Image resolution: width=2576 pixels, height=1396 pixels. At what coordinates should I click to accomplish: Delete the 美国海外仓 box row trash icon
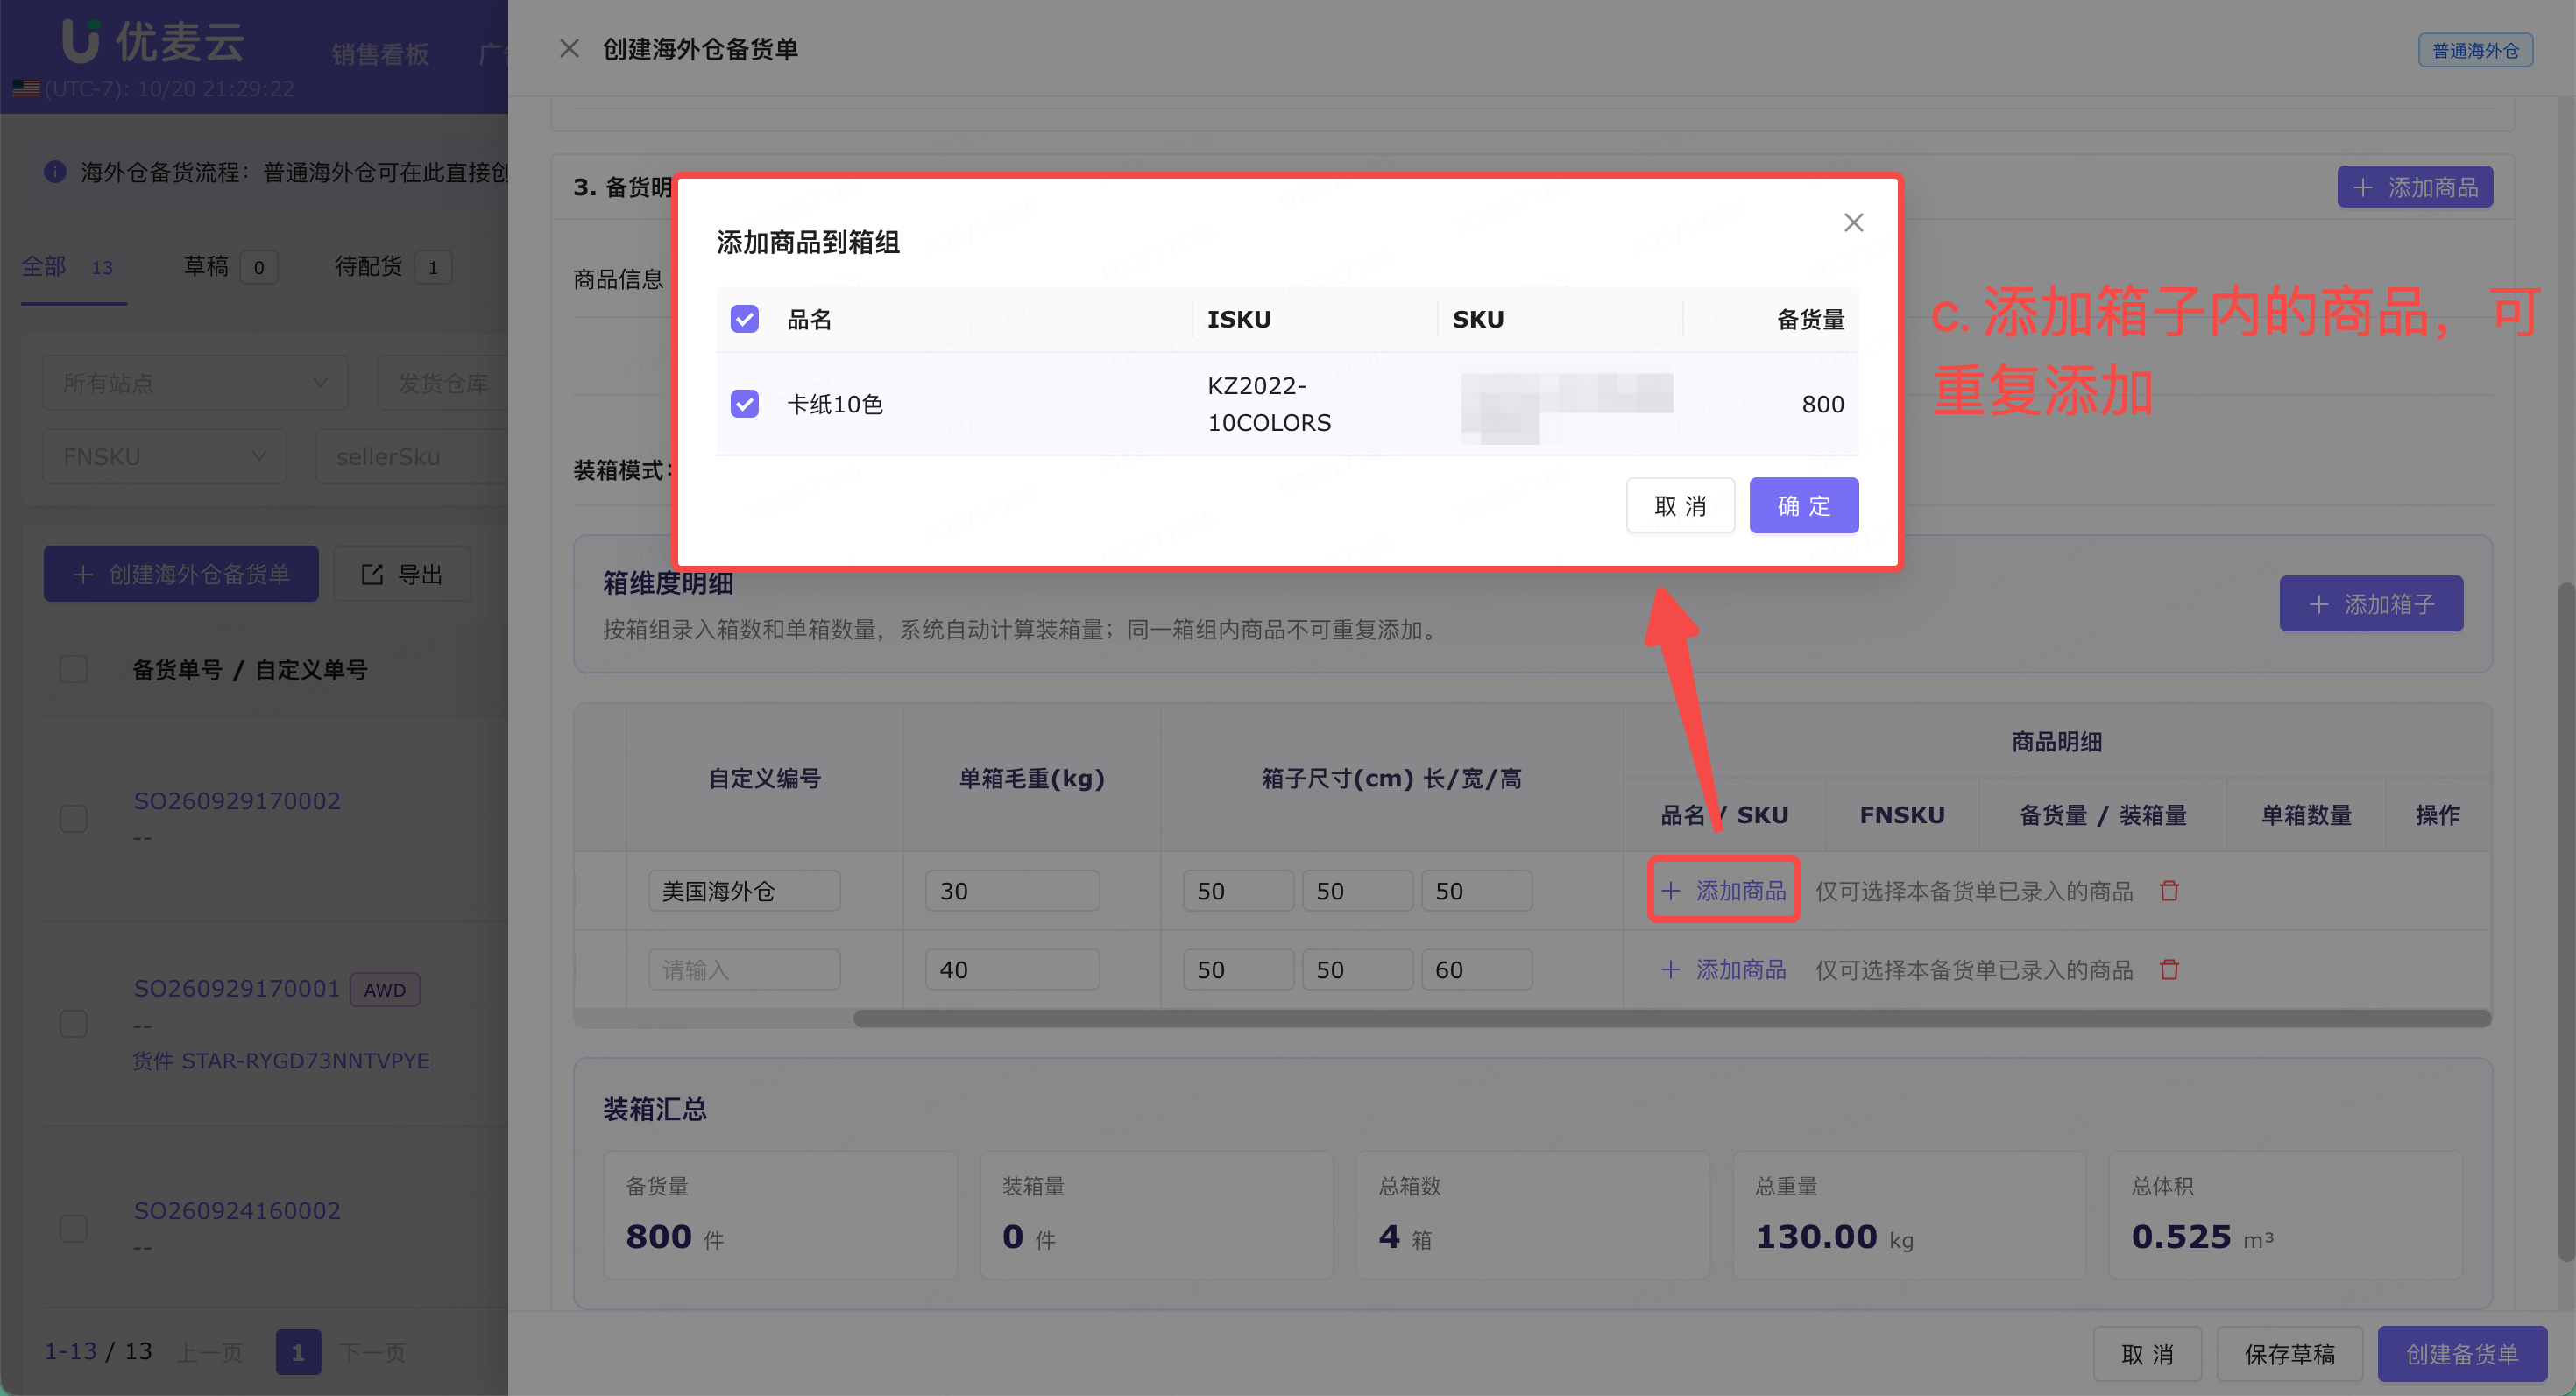(2169, 891)
